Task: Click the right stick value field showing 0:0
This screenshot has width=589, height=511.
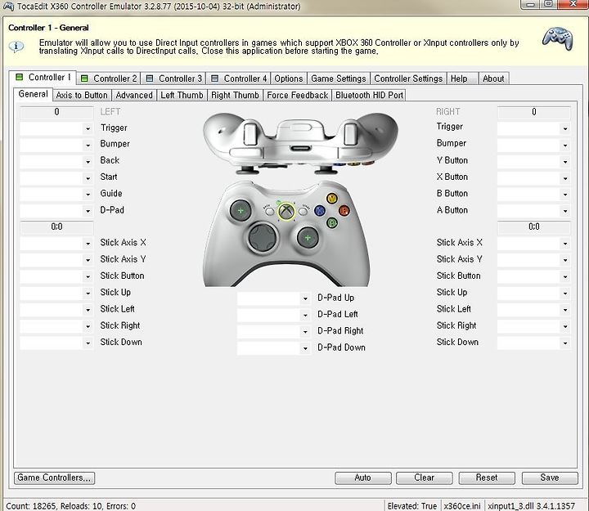Action: click(x=533, y=226)
